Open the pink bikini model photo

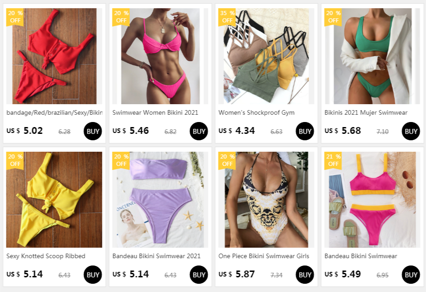pyautogui.click(x=160, y=56)
